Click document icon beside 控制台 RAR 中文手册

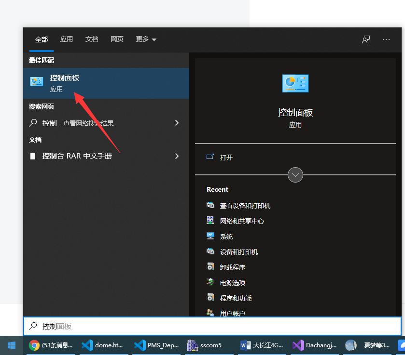click(33, 156)
